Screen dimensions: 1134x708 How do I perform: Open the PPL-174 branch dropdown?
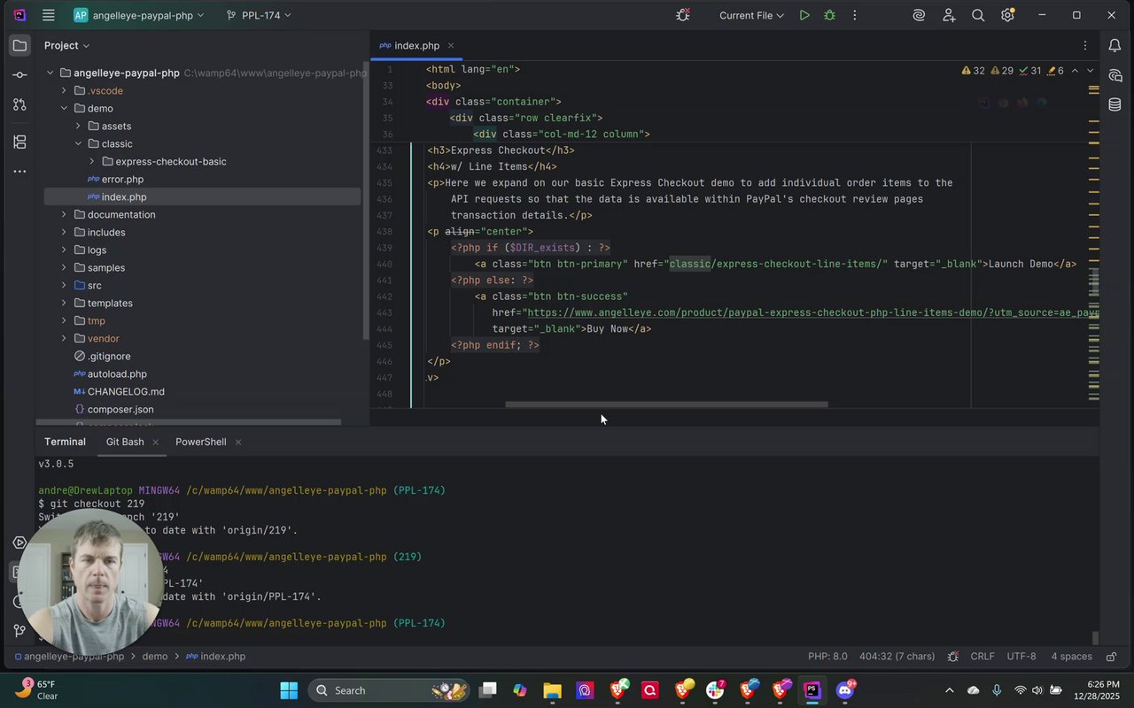259,15
